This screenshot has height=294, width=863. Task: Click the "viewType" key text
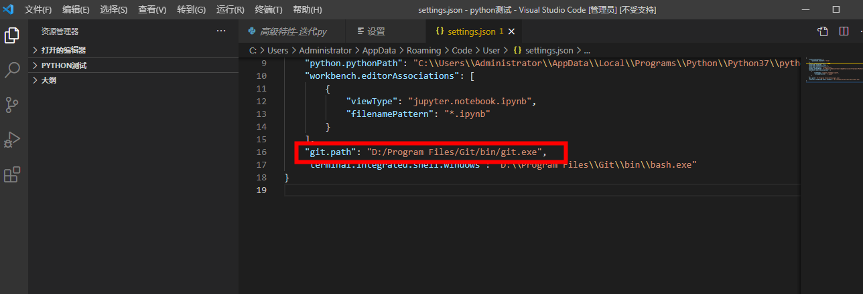coord(371,101)
